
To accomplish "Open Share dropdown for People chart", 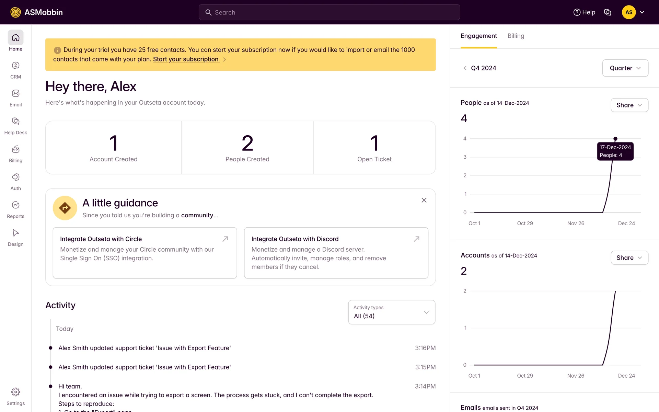I will coord(629,105).
